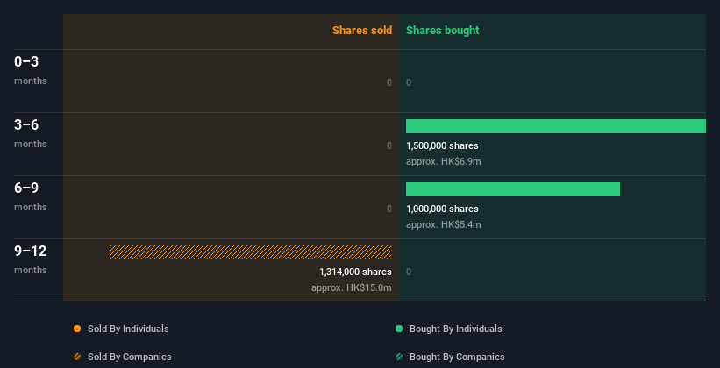Screen dimensions: 720x368
Task: Select the 9–12 months row label
Action: click(31, 259)
